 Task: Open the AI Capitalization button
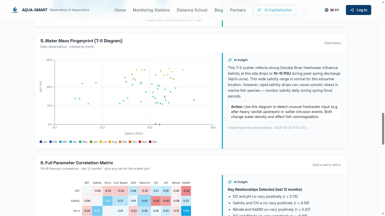coord(274,10)
